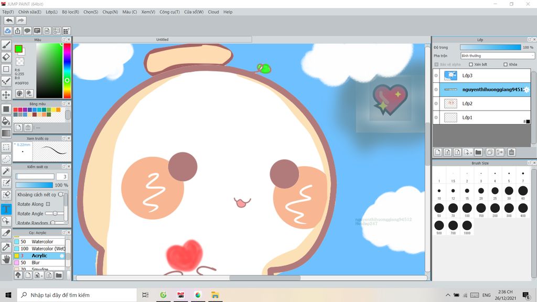Add new layer folder in Lớp panel
537x302 pixels.
(x=478, y=153)
